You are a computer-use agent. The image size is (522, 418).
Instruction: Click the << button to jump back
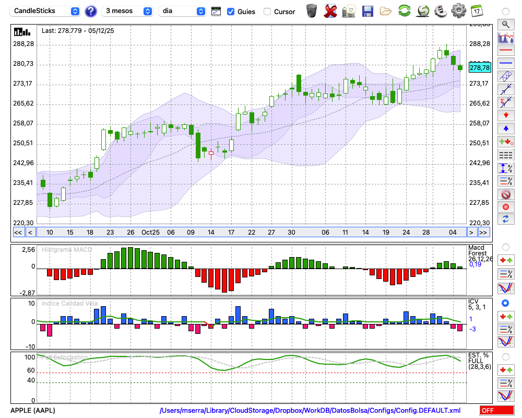[18, 233]
